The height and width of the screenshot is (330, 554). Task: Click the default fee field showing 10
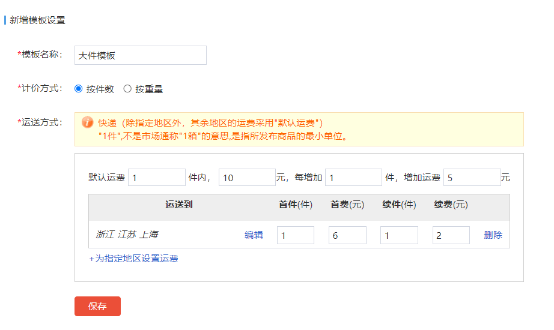point(247,178)
